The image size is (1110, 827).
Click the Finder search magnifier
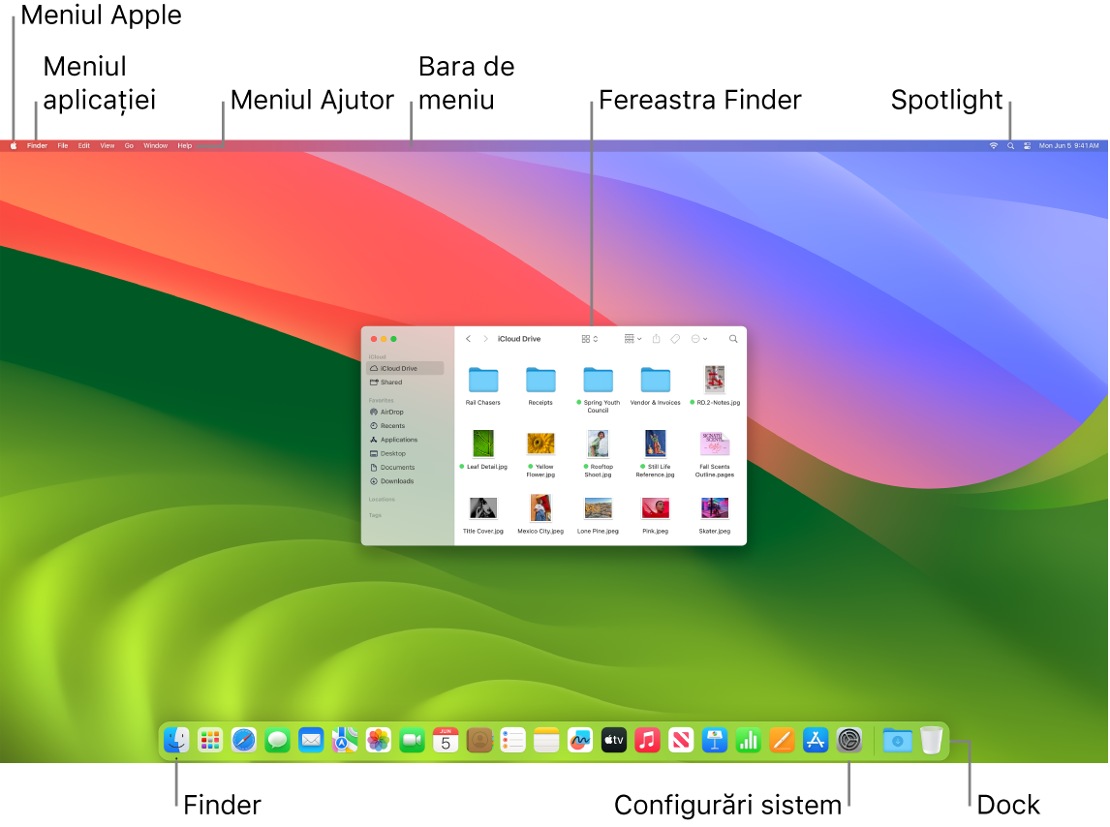733,339
